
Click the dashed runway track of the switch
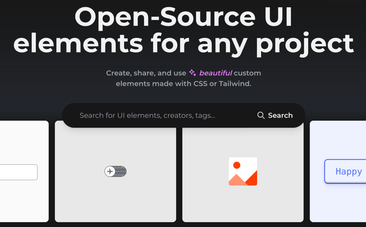[x=121, y=171]
